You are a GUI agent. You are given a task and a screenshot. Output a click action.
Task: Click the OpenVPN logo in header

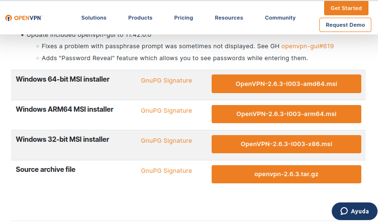pyautogui.click(x=24, y=18)
